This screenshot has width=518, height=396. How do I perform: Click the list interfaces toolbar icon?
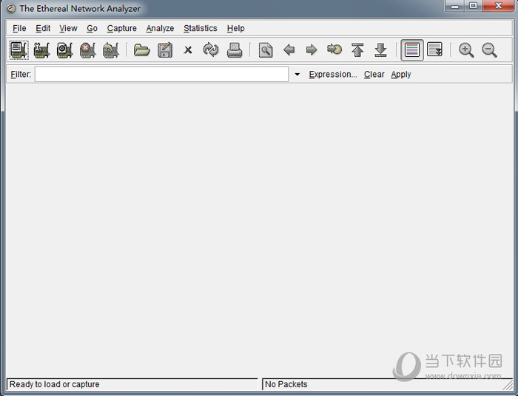18,50
